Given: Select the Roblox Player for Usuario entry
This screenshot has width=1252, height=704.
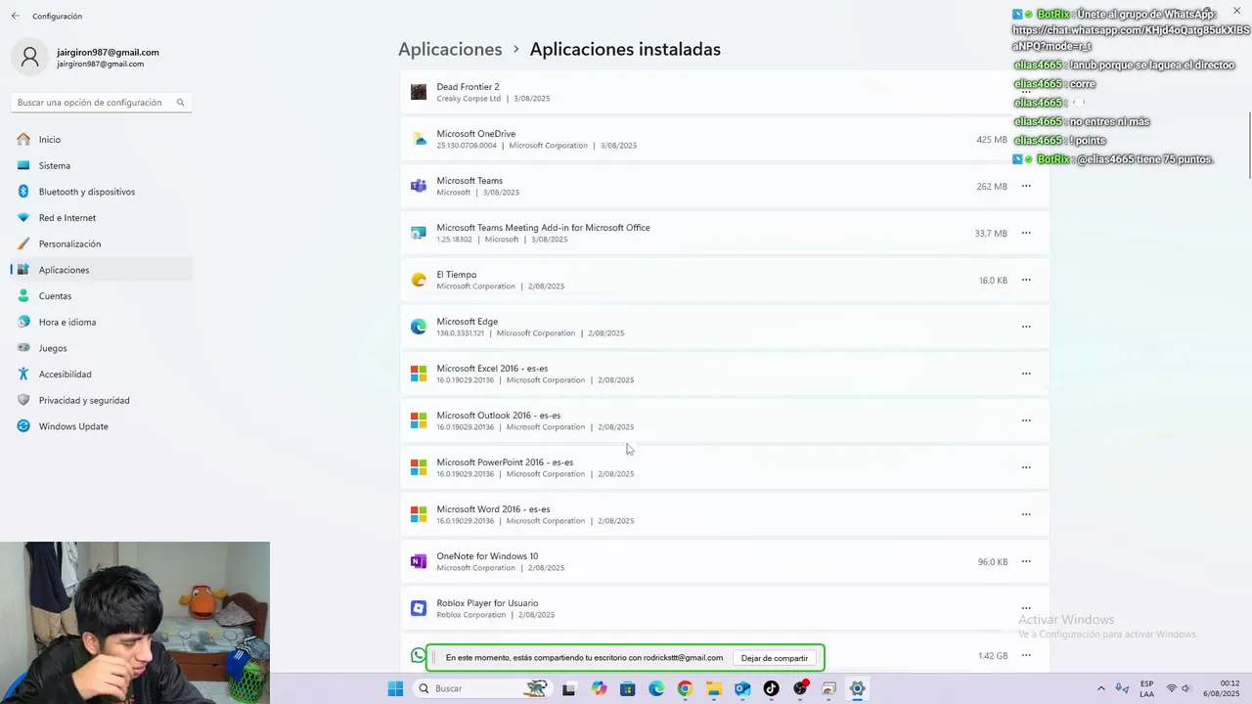Looking at the screenshot, I should 725,608.
